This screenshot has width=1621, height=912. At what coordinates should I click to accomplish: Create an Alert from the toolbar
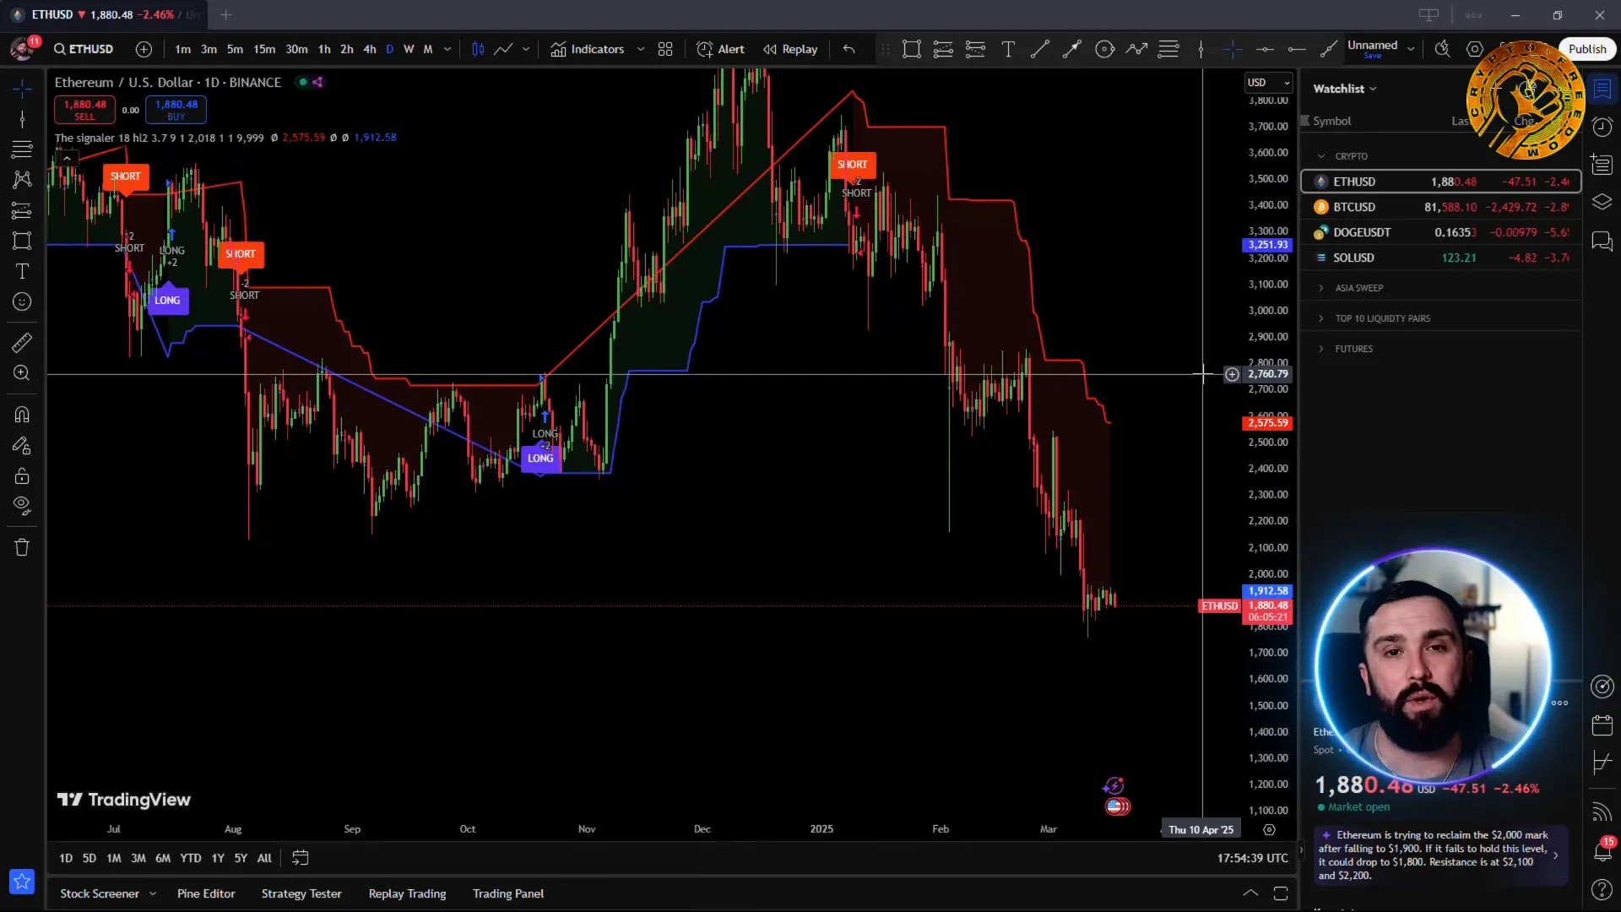720,49
